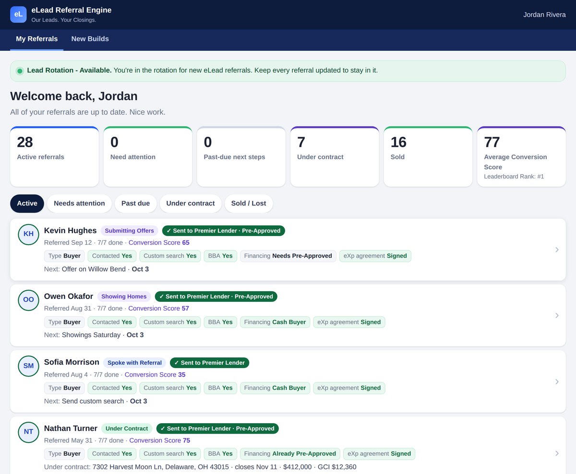Open the Need attention stat card
Screen dimensions: 576x474
[x=148, y=156]
